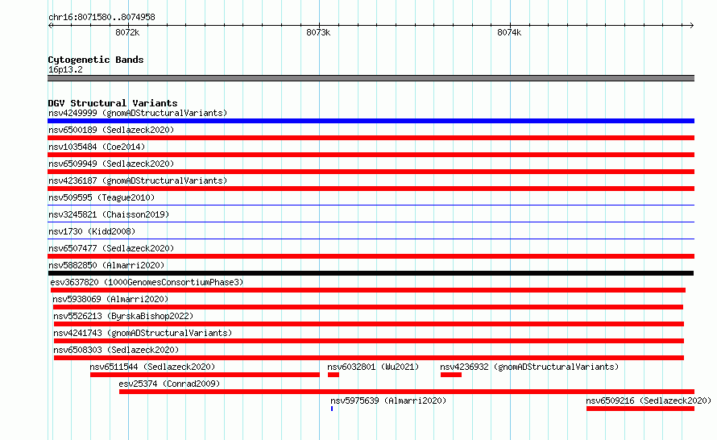
Task: Open esv3637820 1000GenomesConsortiumPhase3 label
Action: pos(147,282)
